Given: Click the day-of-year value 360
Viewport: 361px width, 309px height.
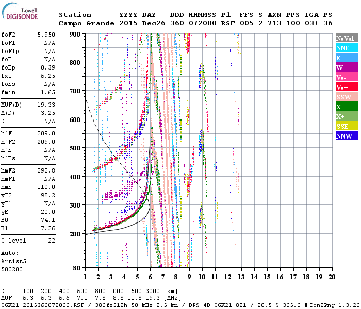Looking at the screenshot, I should pyautogui.click(x=177, y=23).
